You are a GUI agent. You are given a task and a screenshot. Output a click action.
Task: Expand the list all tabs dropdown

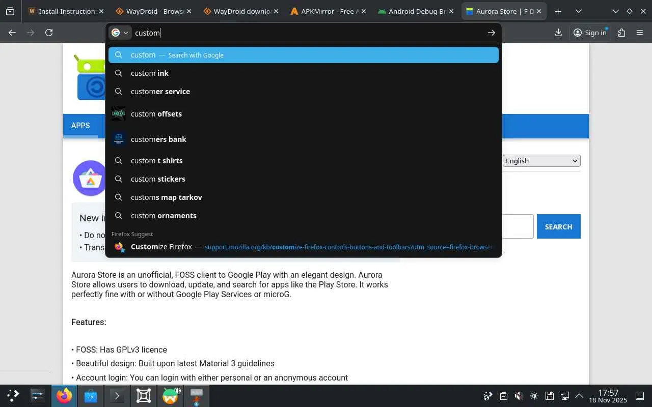(579, 11)
